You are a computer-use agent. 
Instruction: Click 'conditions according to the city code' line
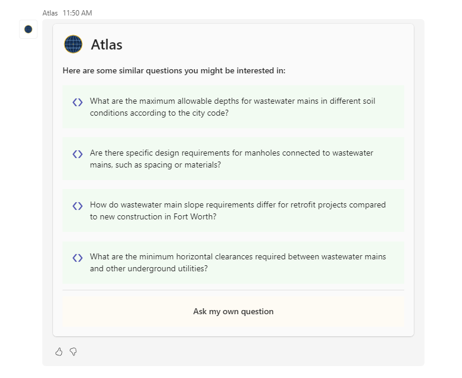[x=159, y=113]
